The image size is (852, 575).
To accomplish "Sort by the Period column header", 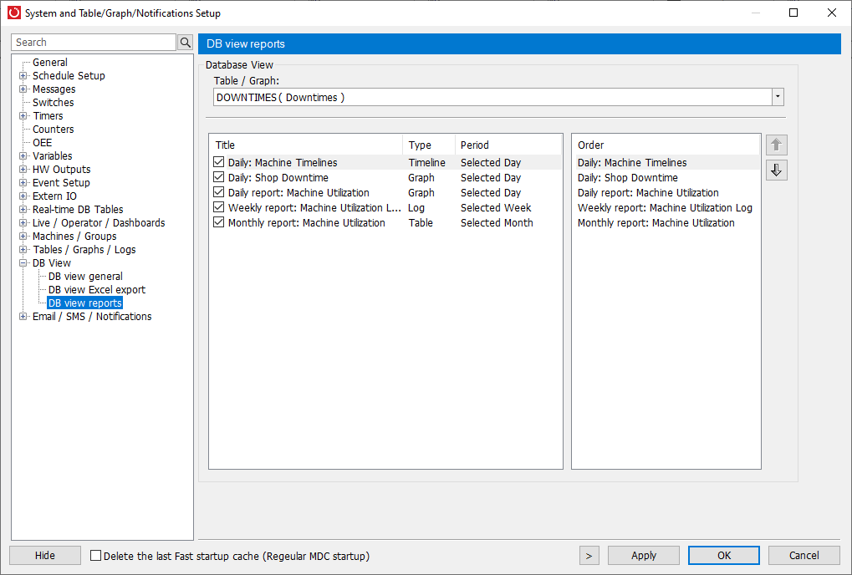I will (x=508, y=145).
